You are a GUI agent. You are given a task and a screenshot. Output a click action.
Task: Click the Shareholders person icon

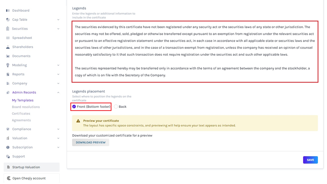[8, 47]
